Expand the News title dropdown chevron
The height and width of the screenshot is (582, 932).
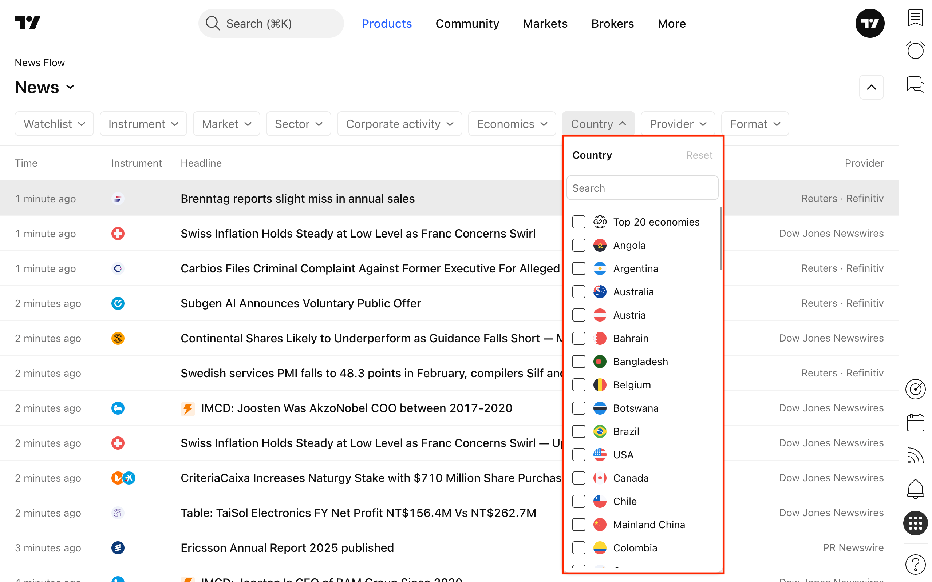point(71,87)
